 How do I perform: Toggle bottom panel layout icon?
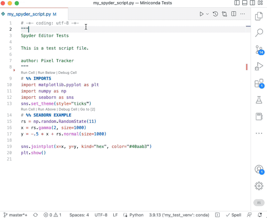pos(245,3)
